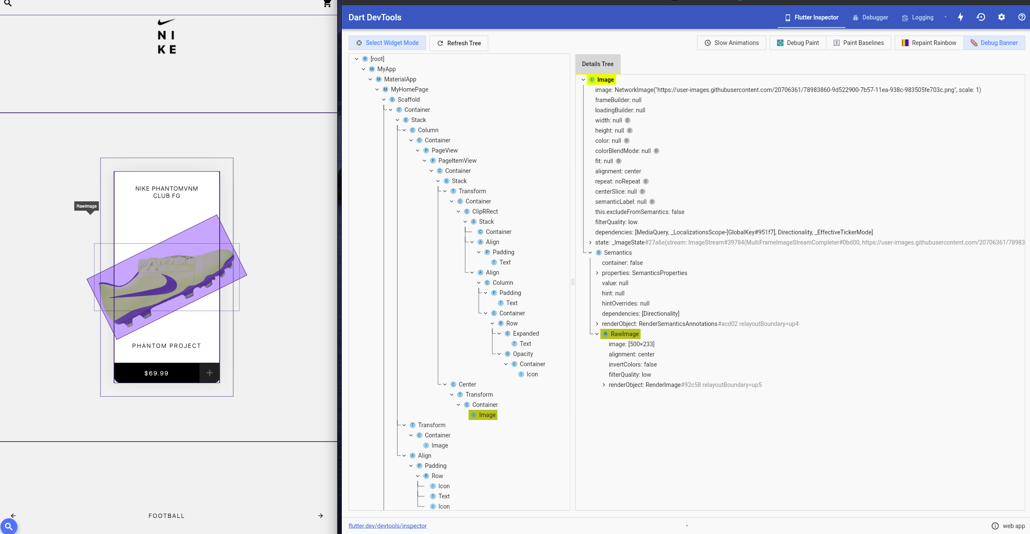Screen dimensions: 1030x534
Task: Click the hot reload lightning bolt icon
Action: 960,17
